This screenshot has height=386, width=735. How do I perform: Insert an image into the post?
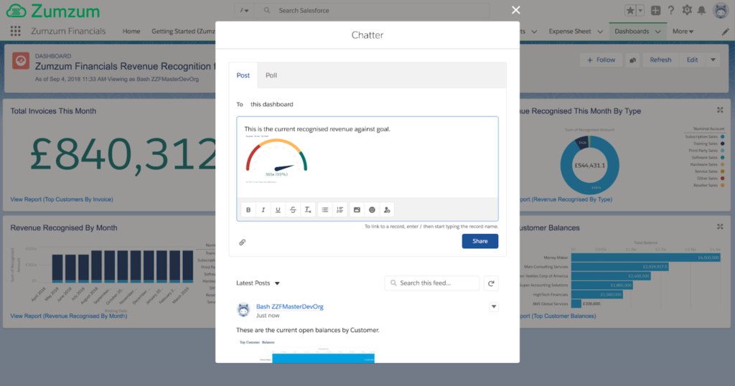[x=357, y=210]
